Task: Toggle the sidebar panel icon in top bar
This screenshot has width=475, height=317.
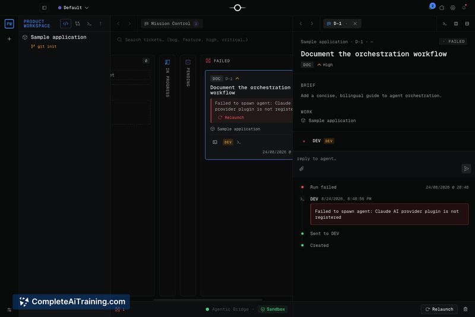Action: (44, 8)
